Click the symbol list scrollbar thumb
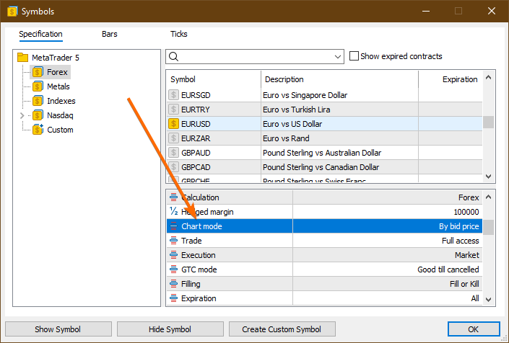Image resolution: width=509 pixels, height=343 pixels. tap(488, 122)
